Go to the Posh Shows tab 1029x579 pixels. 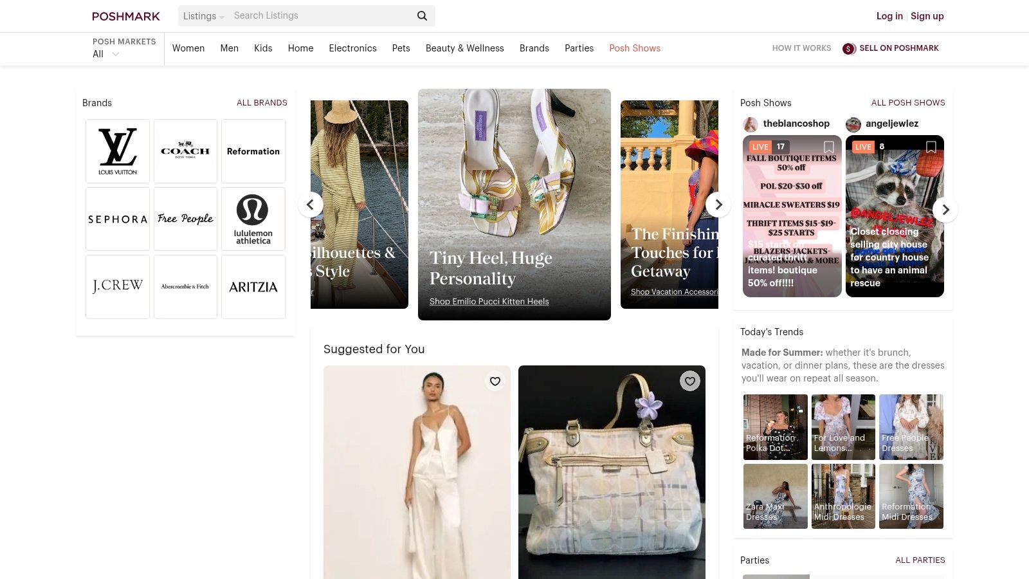click(635, 48)
